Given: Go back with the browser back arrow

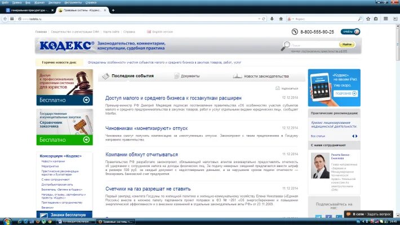Looking at the screenshot, I should click(x=5, y=19).
